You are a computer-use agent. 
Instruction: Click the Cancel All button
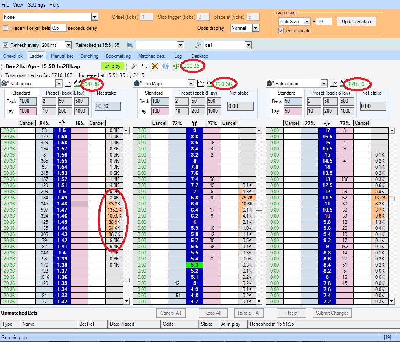point(170,313)
